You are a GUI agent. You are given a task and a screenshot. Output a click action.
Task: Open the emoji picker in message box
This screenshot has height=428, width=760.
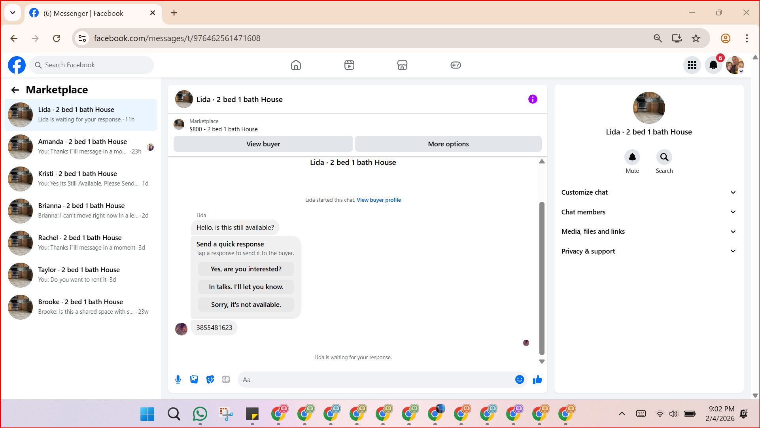click(519, 380)
